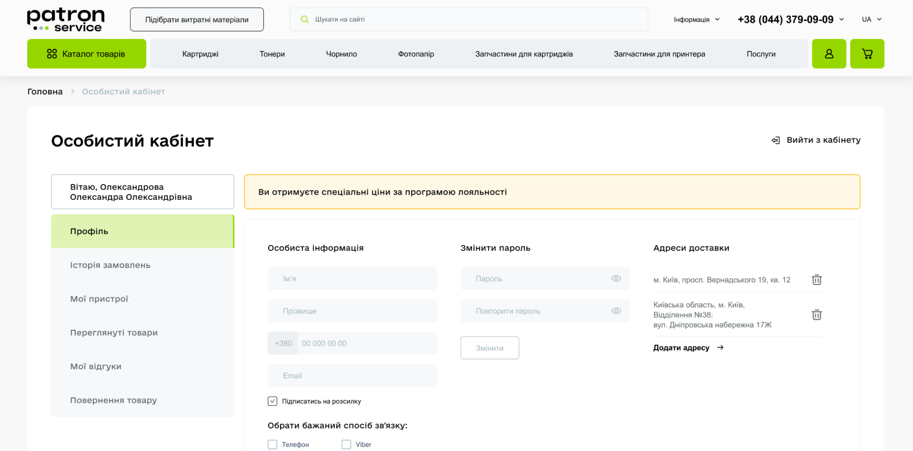Expand the Інформація dropdown
The width and height of the screenshot is (913, 451).
696,20
